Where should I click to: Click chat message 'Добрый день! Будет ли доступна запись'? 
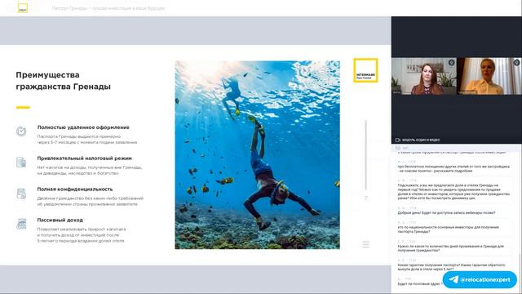click(x=446, y=212)
